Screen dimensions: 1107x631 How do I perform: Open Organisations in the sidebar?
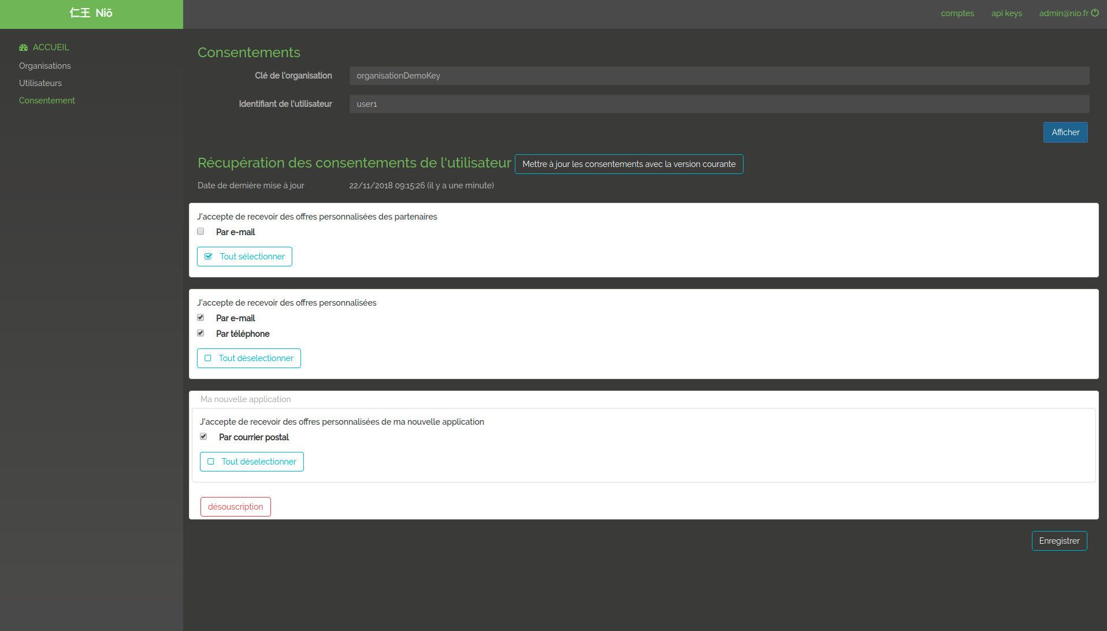pyautogui.click(x=44, y=66)
